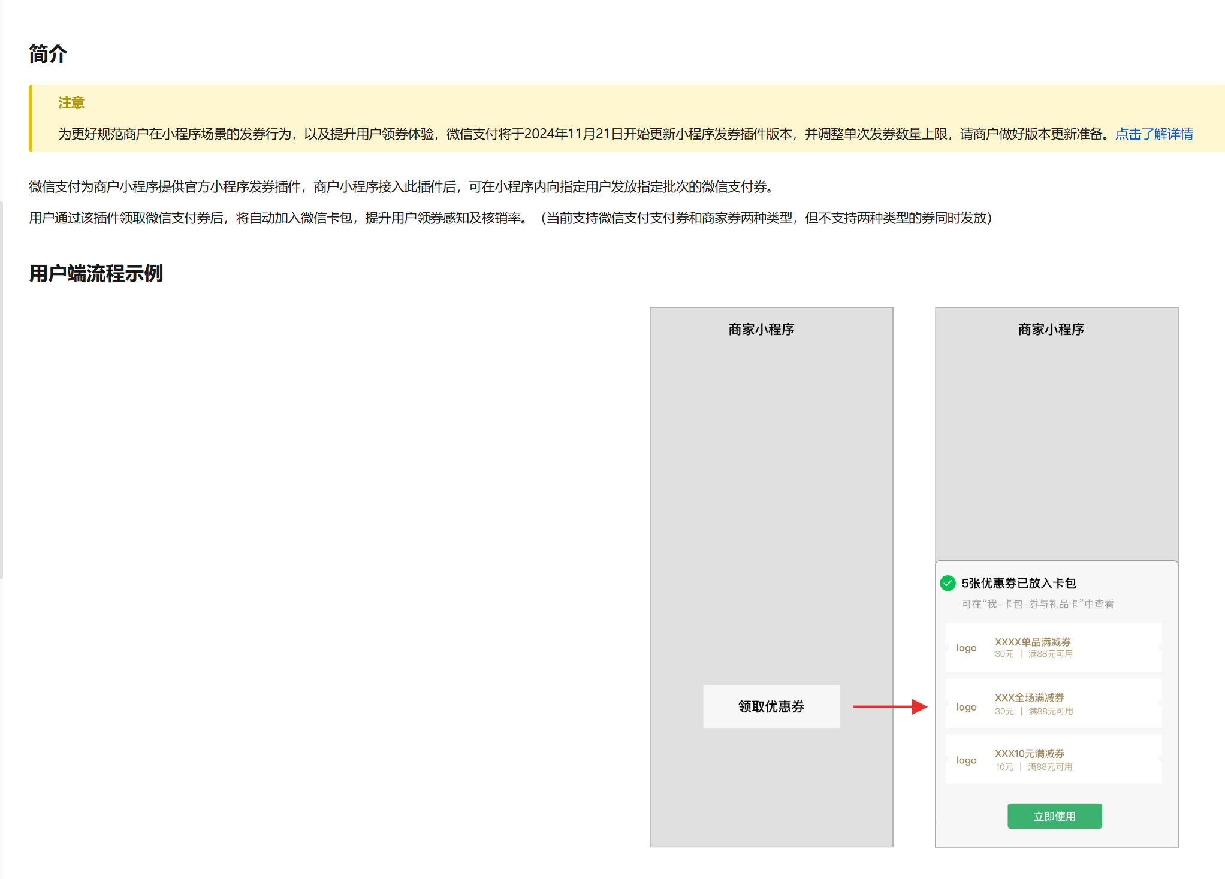Click the green 立即使用 button
This screenshot has width=1225, height=879.
(1054, 816)
